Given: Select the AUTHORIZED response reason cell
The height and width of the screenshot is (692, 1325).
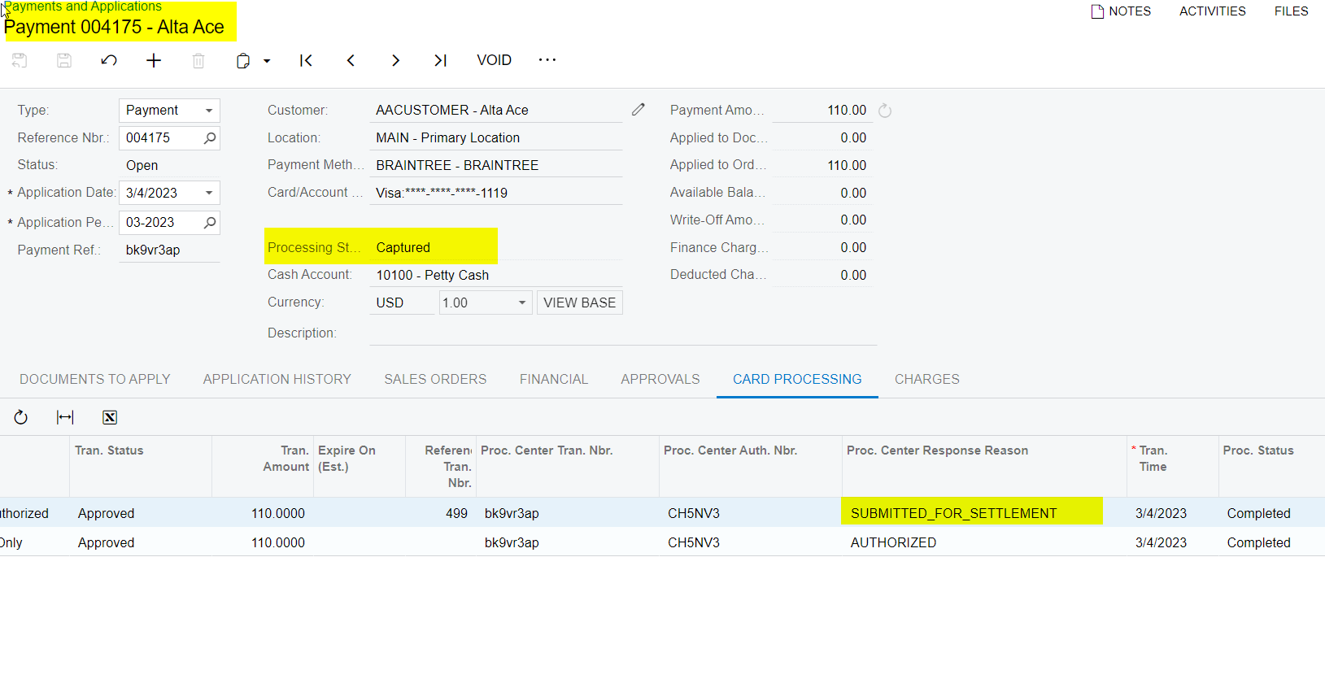Looking at the screenshot, I should pos(984,542).
